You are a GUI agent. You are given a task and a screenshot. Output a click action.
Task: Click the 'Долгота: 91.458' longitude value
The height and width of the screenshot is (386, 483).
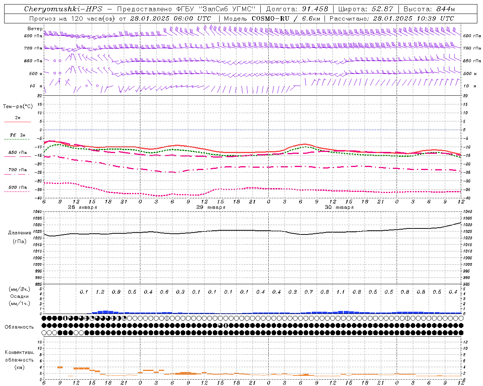coord(297,9)
